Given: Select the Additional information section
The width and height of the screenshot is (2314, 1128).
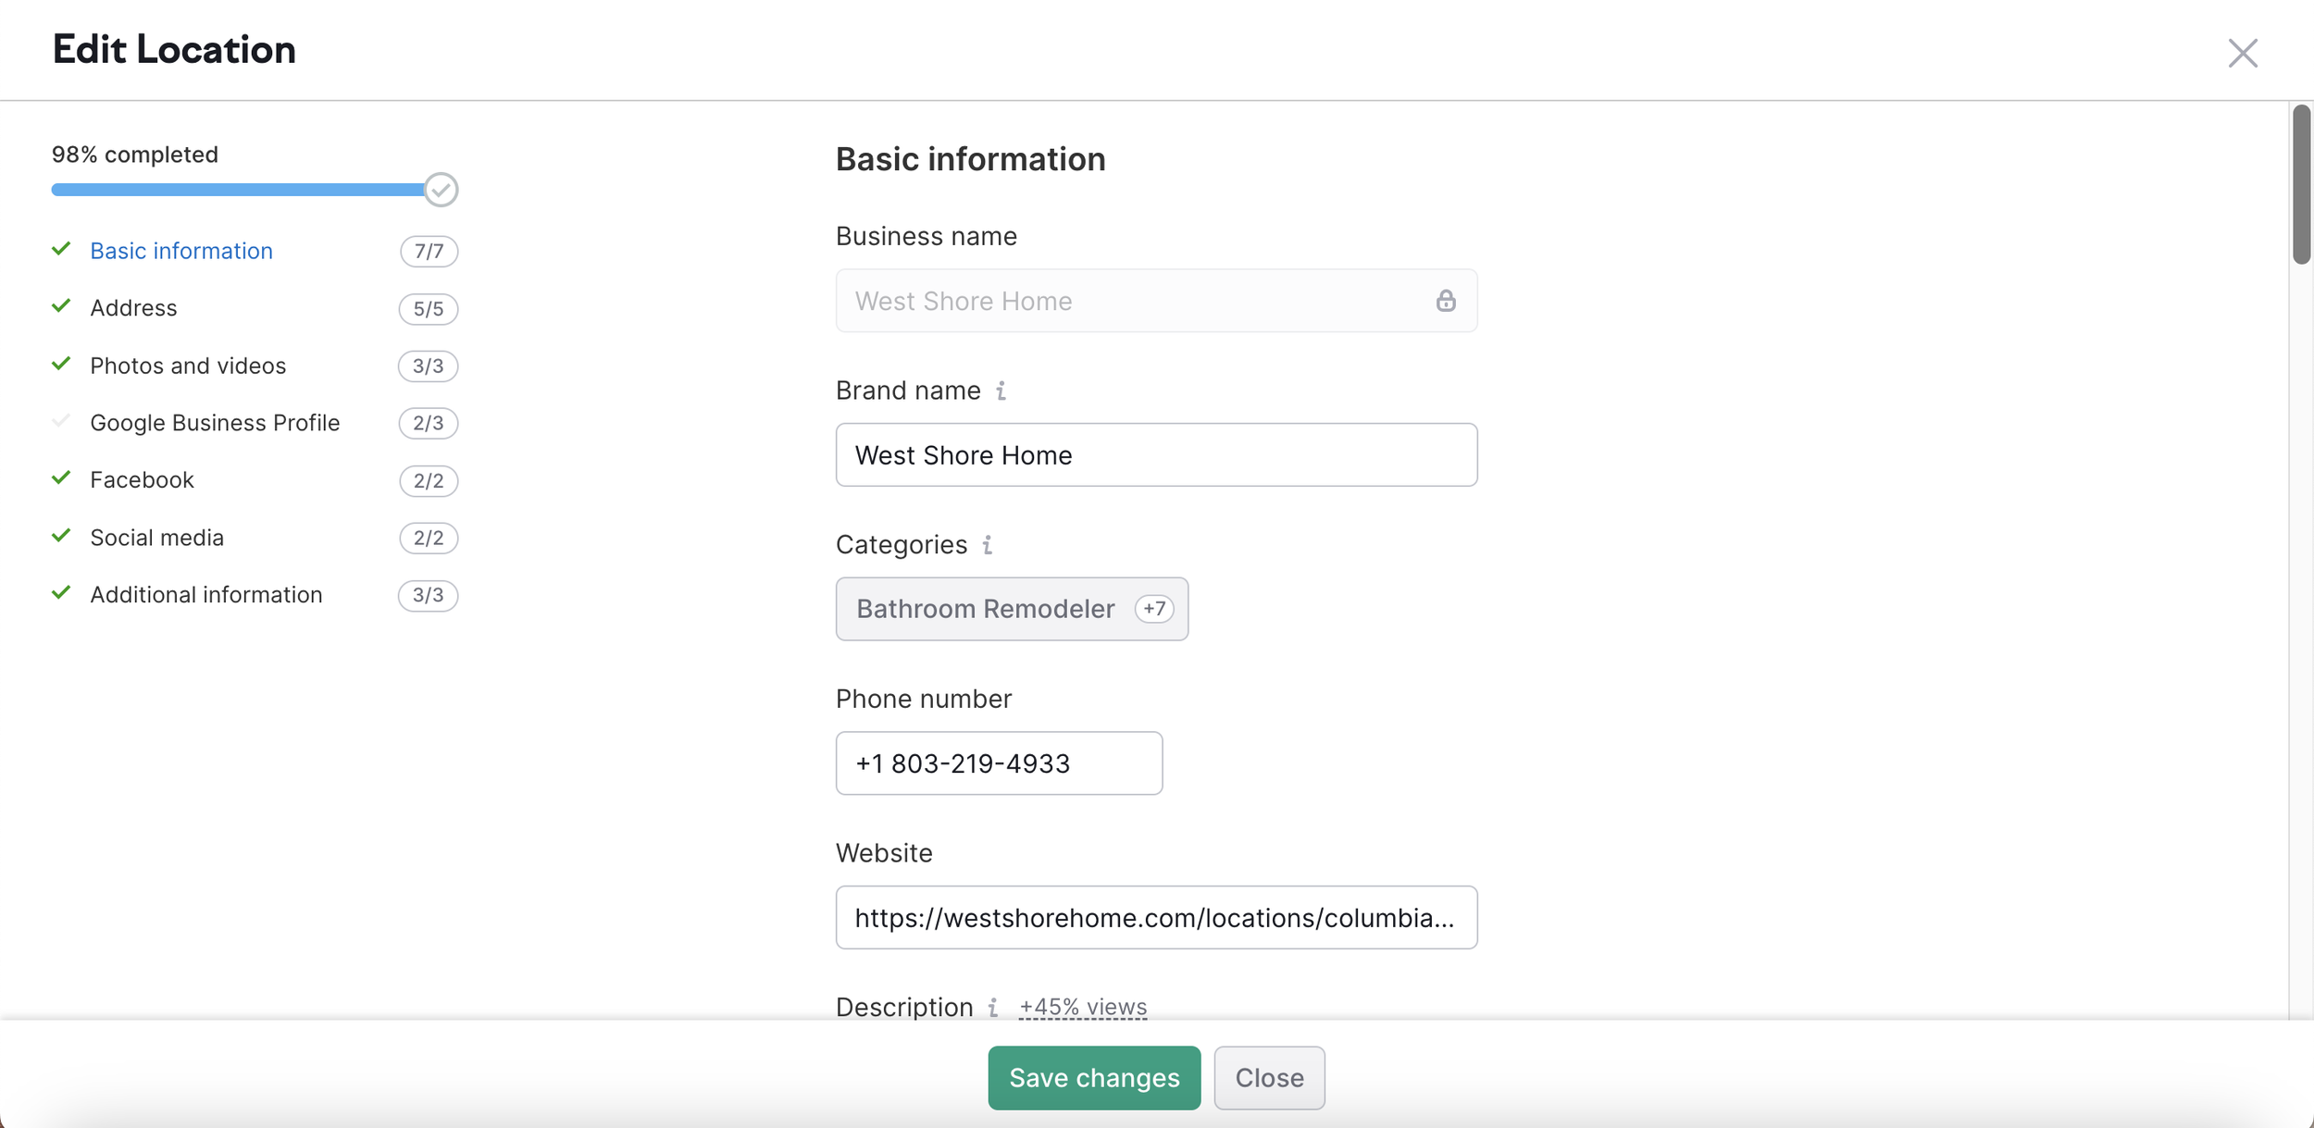Looking at the screenshot, I should pos(205,595).
